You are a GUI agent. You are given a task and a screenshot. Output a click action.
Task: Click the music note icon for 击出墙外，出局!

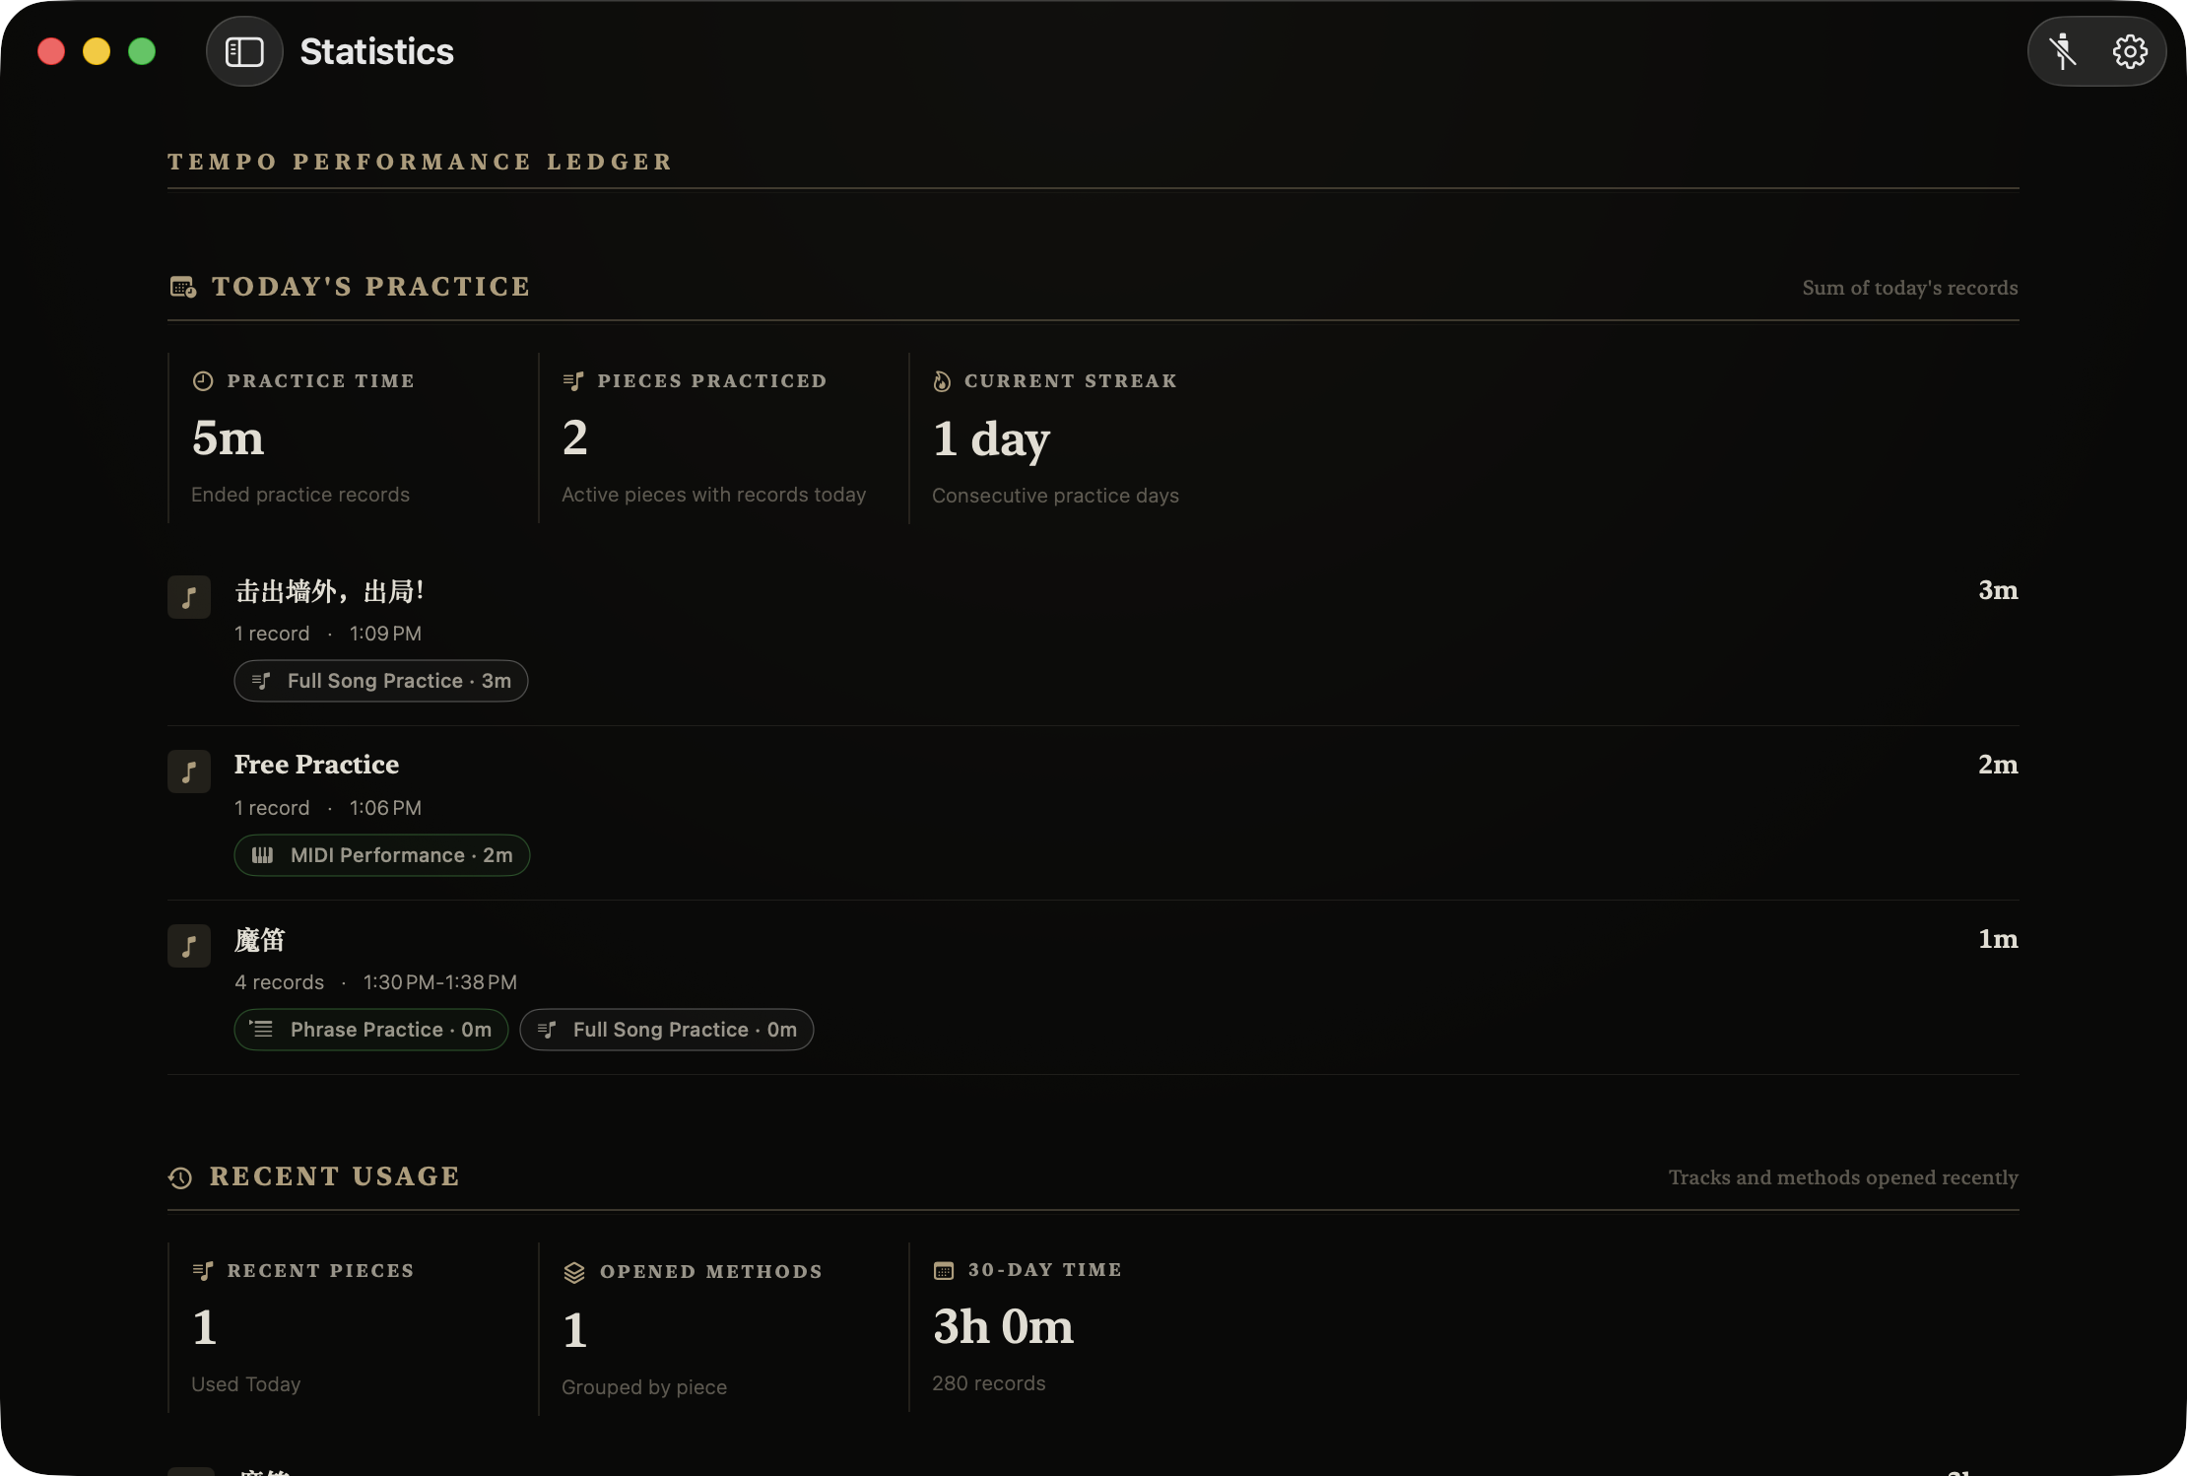(x=189, y=597)
